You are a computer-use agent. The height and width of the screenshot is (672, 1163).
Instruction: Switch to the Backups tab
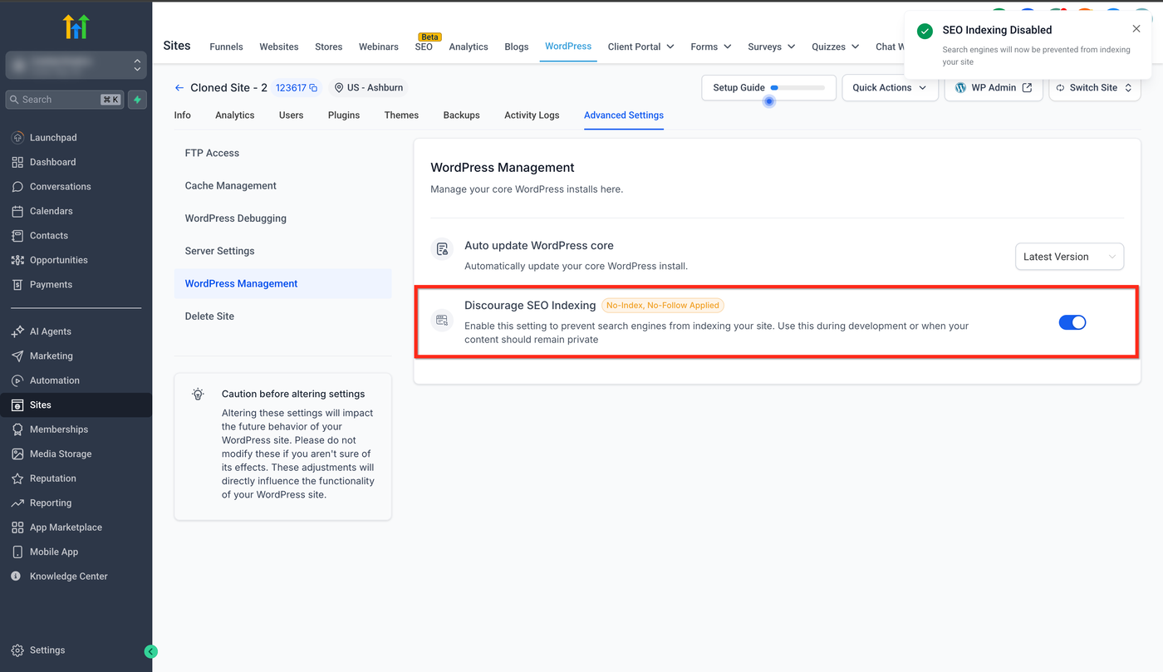461,115
